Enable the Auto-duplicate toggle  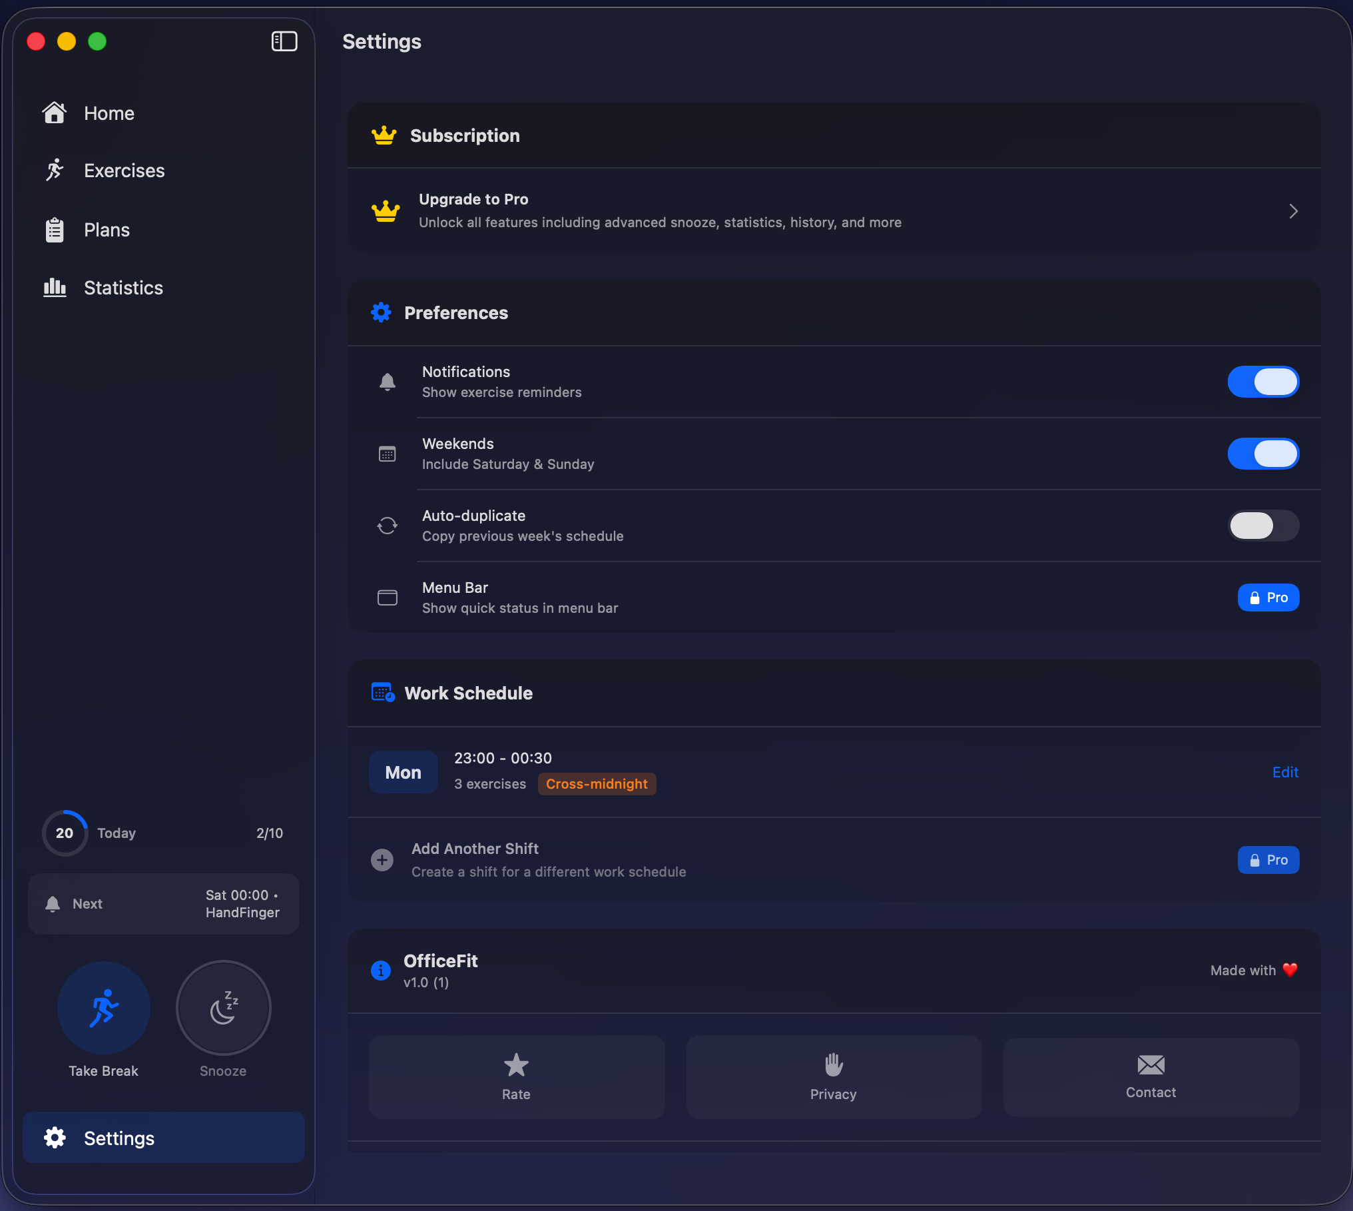[1263, 526]
